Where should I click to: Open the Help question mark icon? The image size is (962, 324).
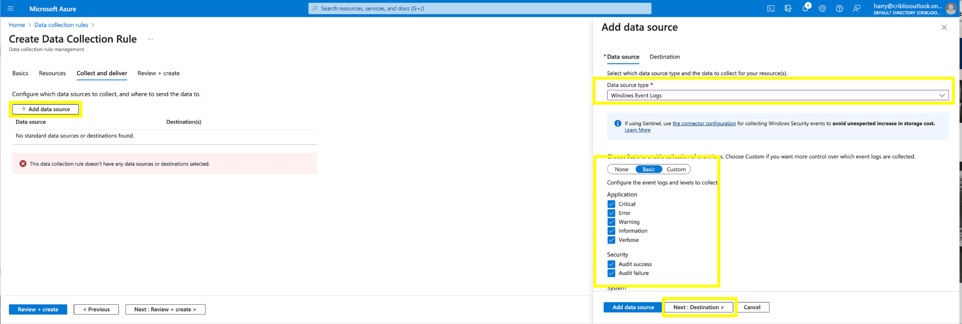839,8
